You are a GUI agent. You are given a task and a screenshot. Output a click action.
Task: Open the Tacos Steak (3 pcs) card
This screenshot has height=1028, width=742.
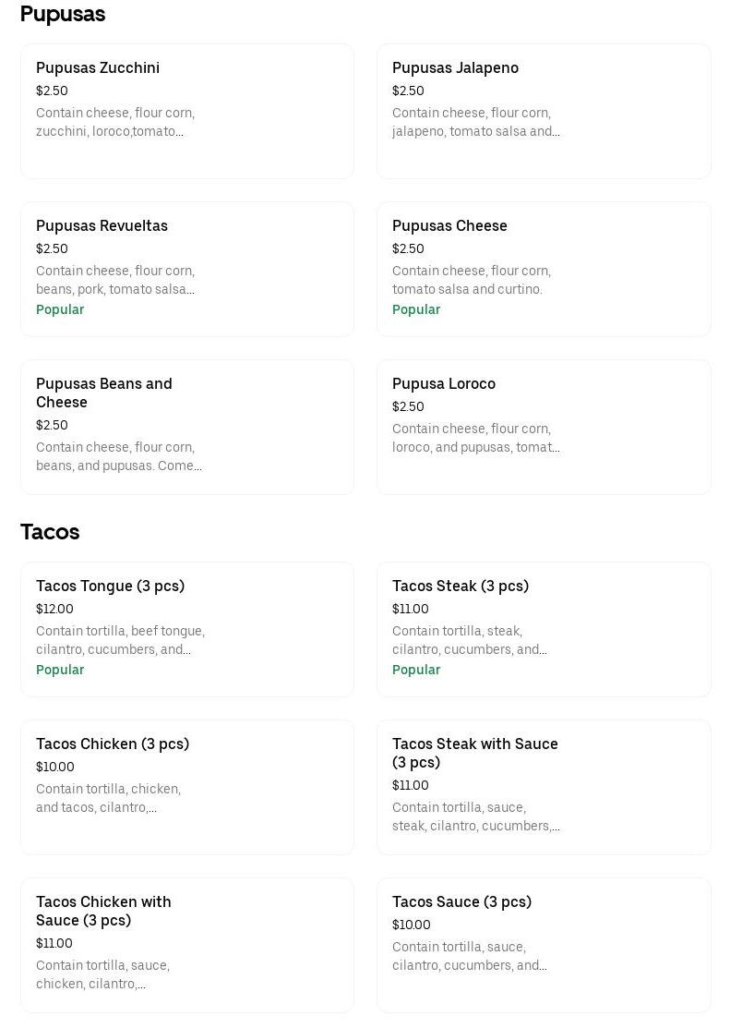544,629
